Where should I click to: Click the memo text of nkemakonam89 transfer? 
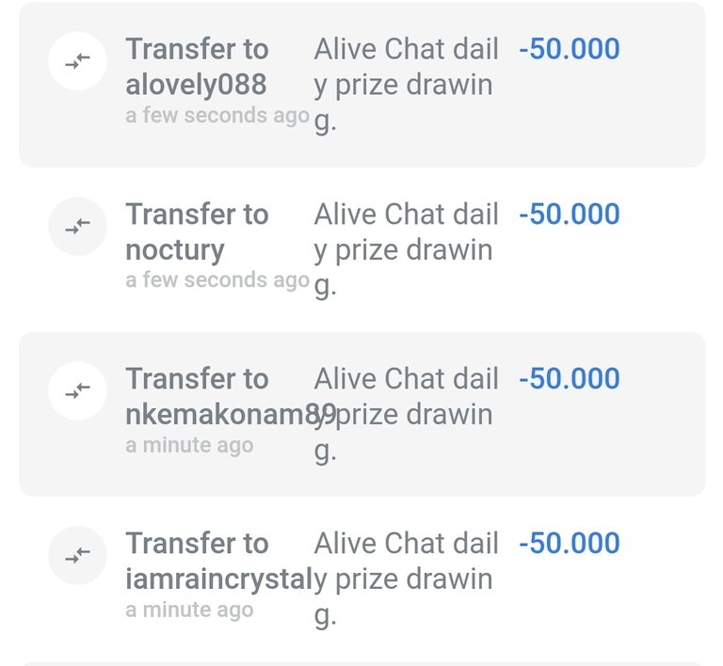407,415
